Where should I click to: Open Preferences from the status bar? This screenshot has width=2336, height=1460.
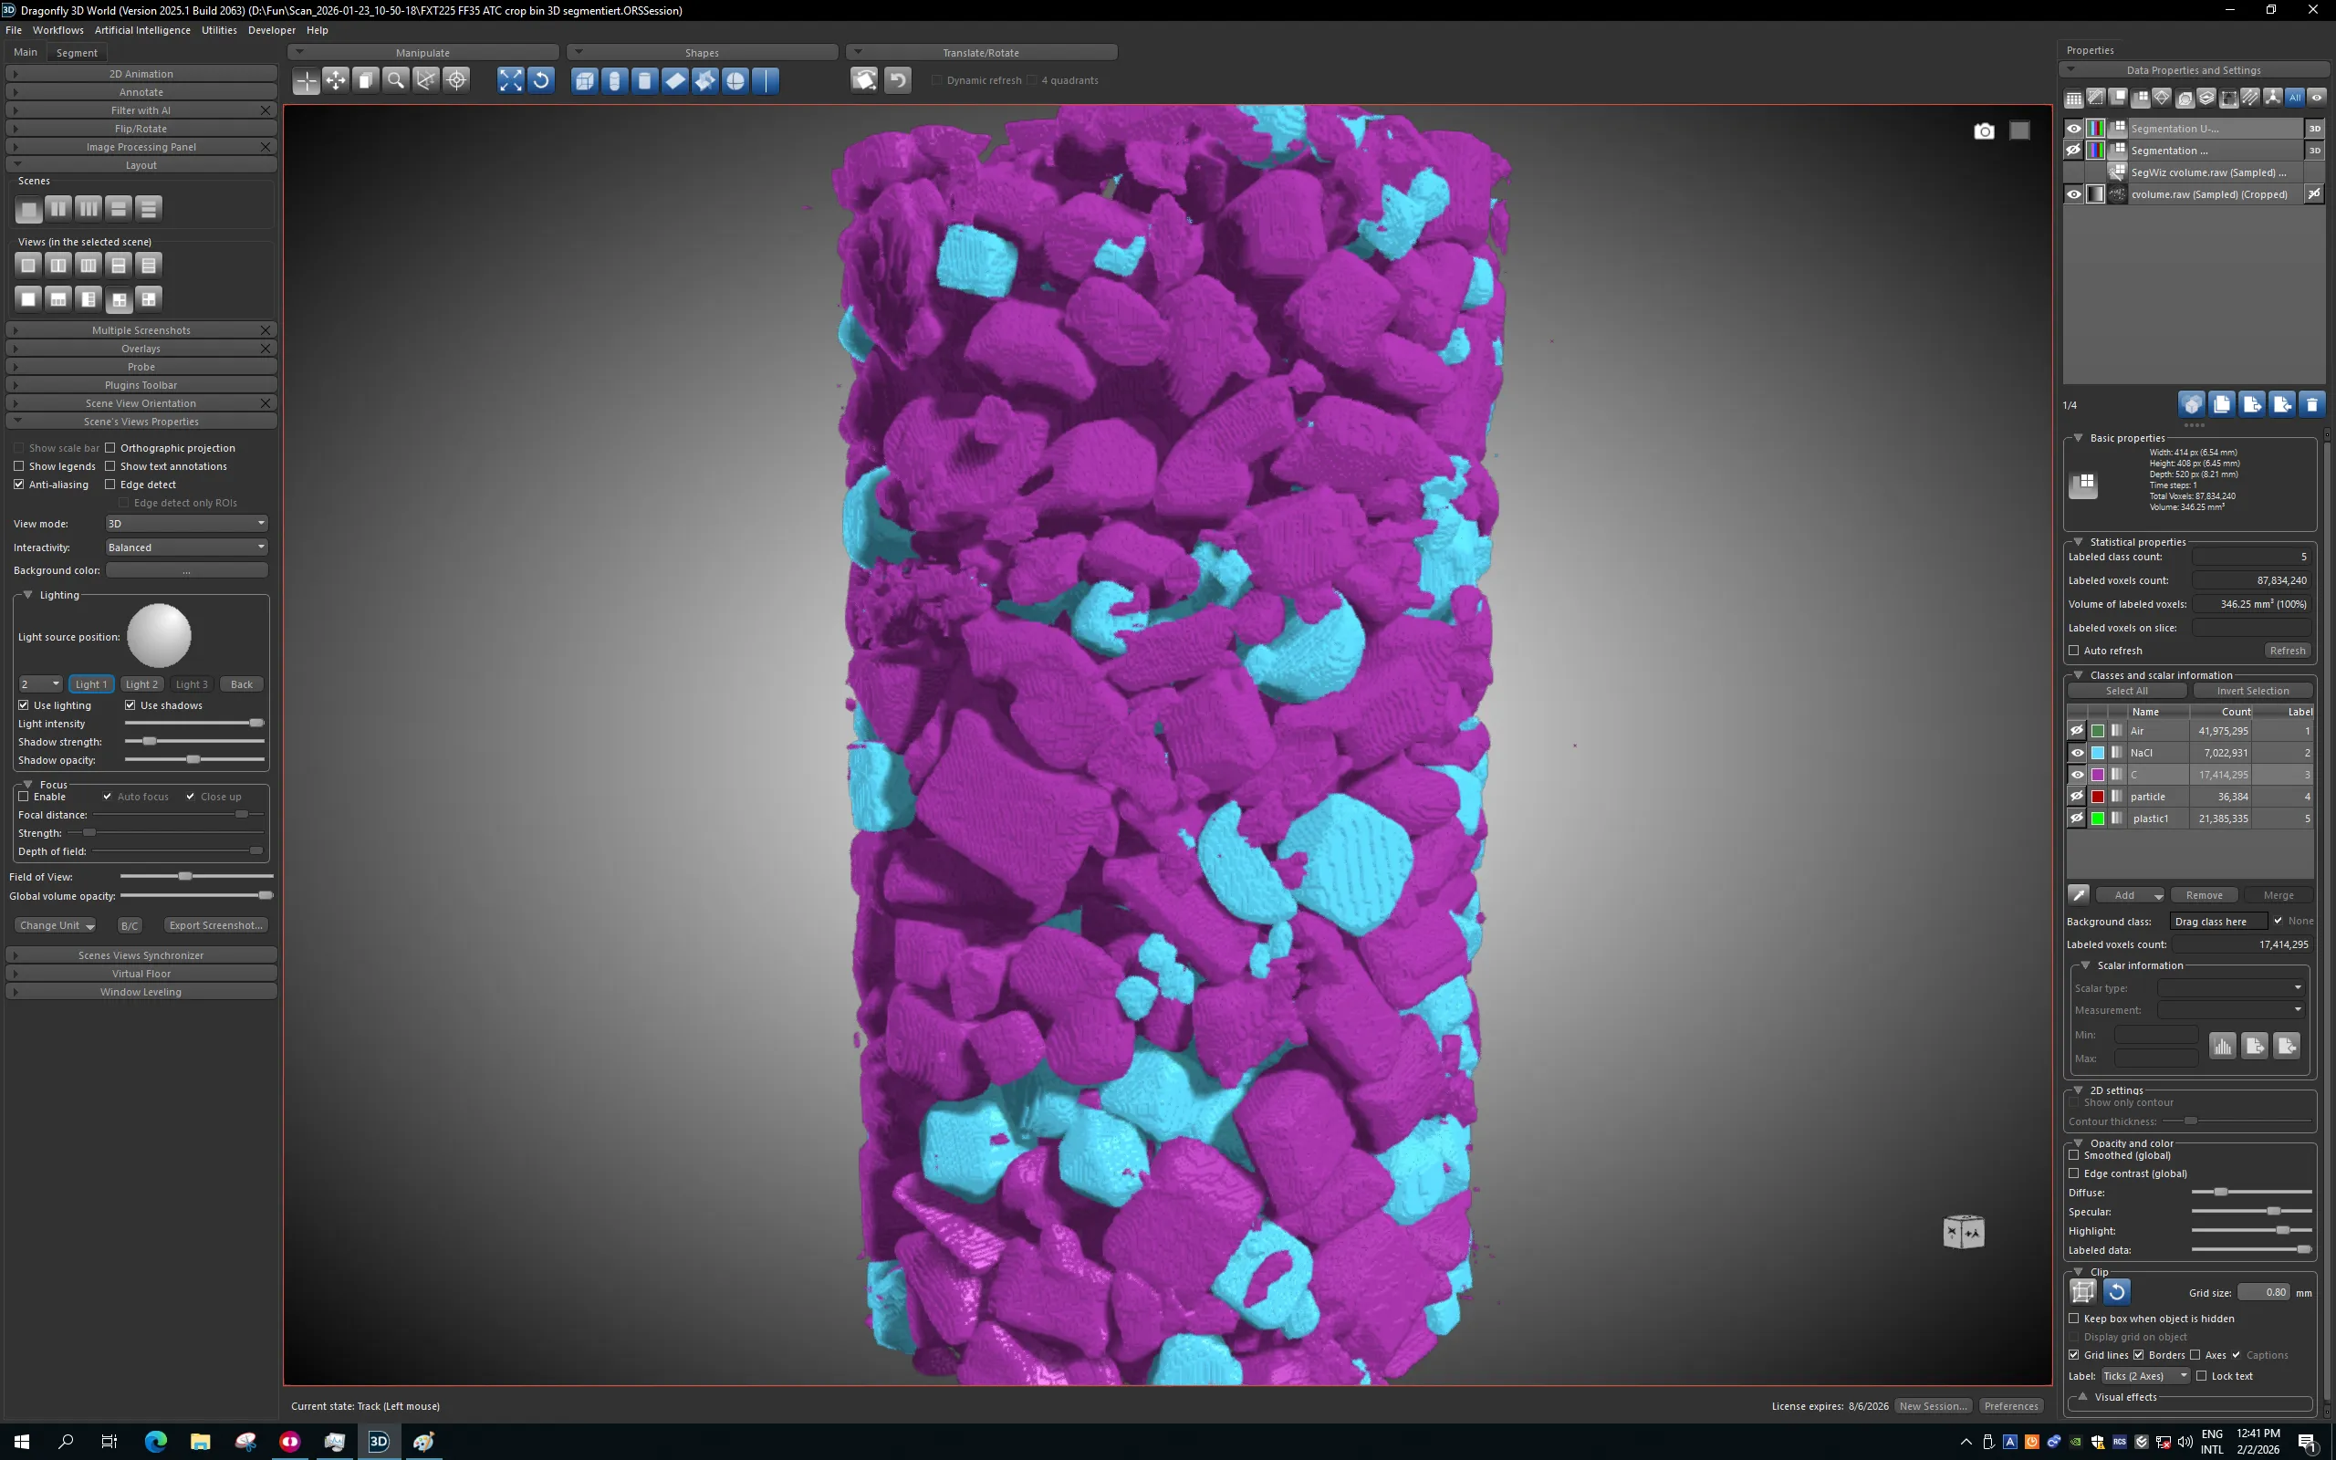coord(2011,1406)
